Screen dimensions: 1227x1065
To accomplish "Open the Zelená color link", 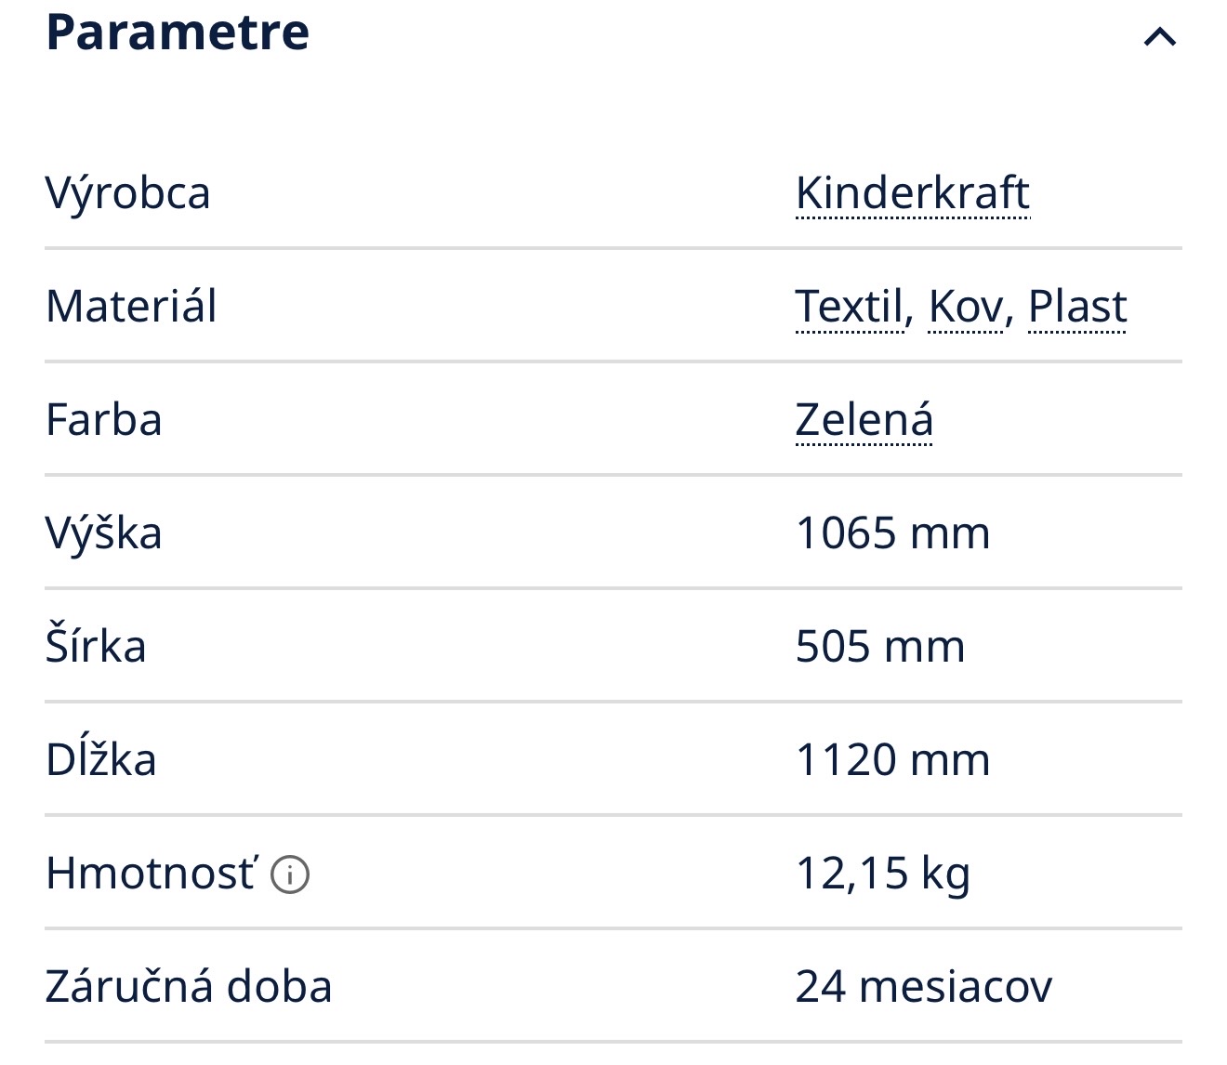I will 864,420.
